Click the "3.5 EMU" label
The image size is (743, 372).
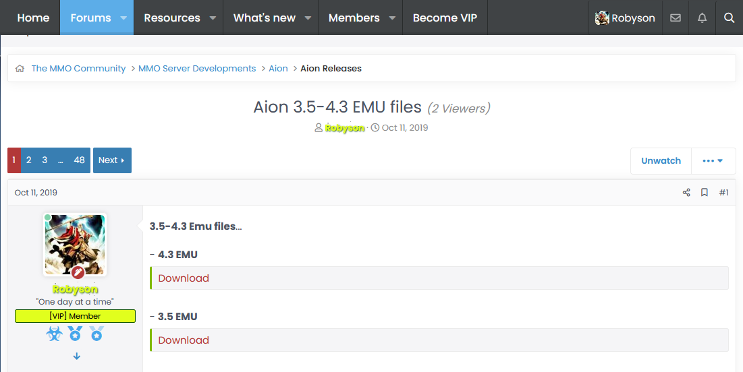[x=177, y=317]
